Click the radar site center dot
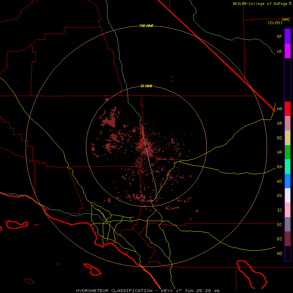The image size is (293, 293). (147, 146)
